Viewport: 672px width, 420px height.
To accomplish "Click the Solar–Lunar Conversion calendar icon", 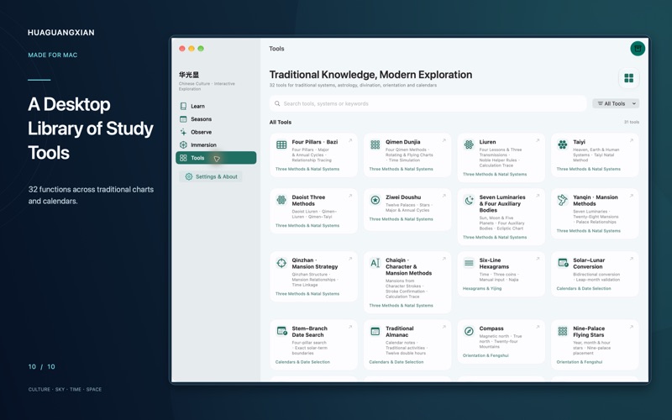I will tap(563, 263).
